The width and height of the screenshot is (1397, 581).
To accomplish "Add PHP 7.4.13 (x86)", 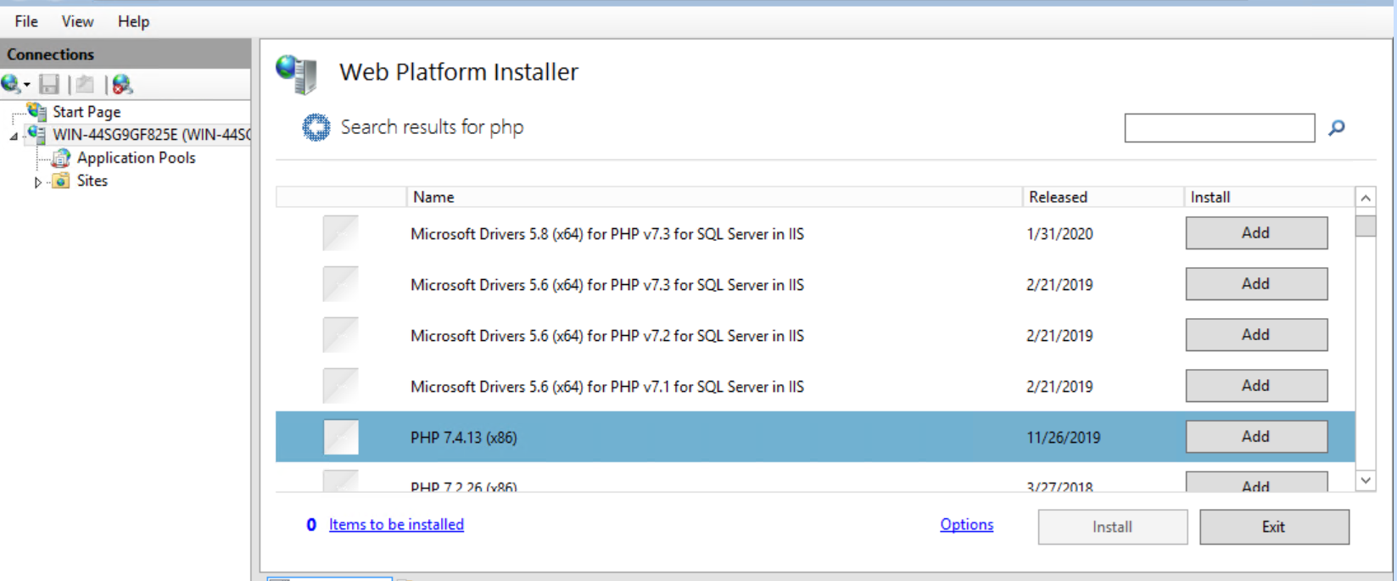I will pyautogui.click(x=1256, y=437).
